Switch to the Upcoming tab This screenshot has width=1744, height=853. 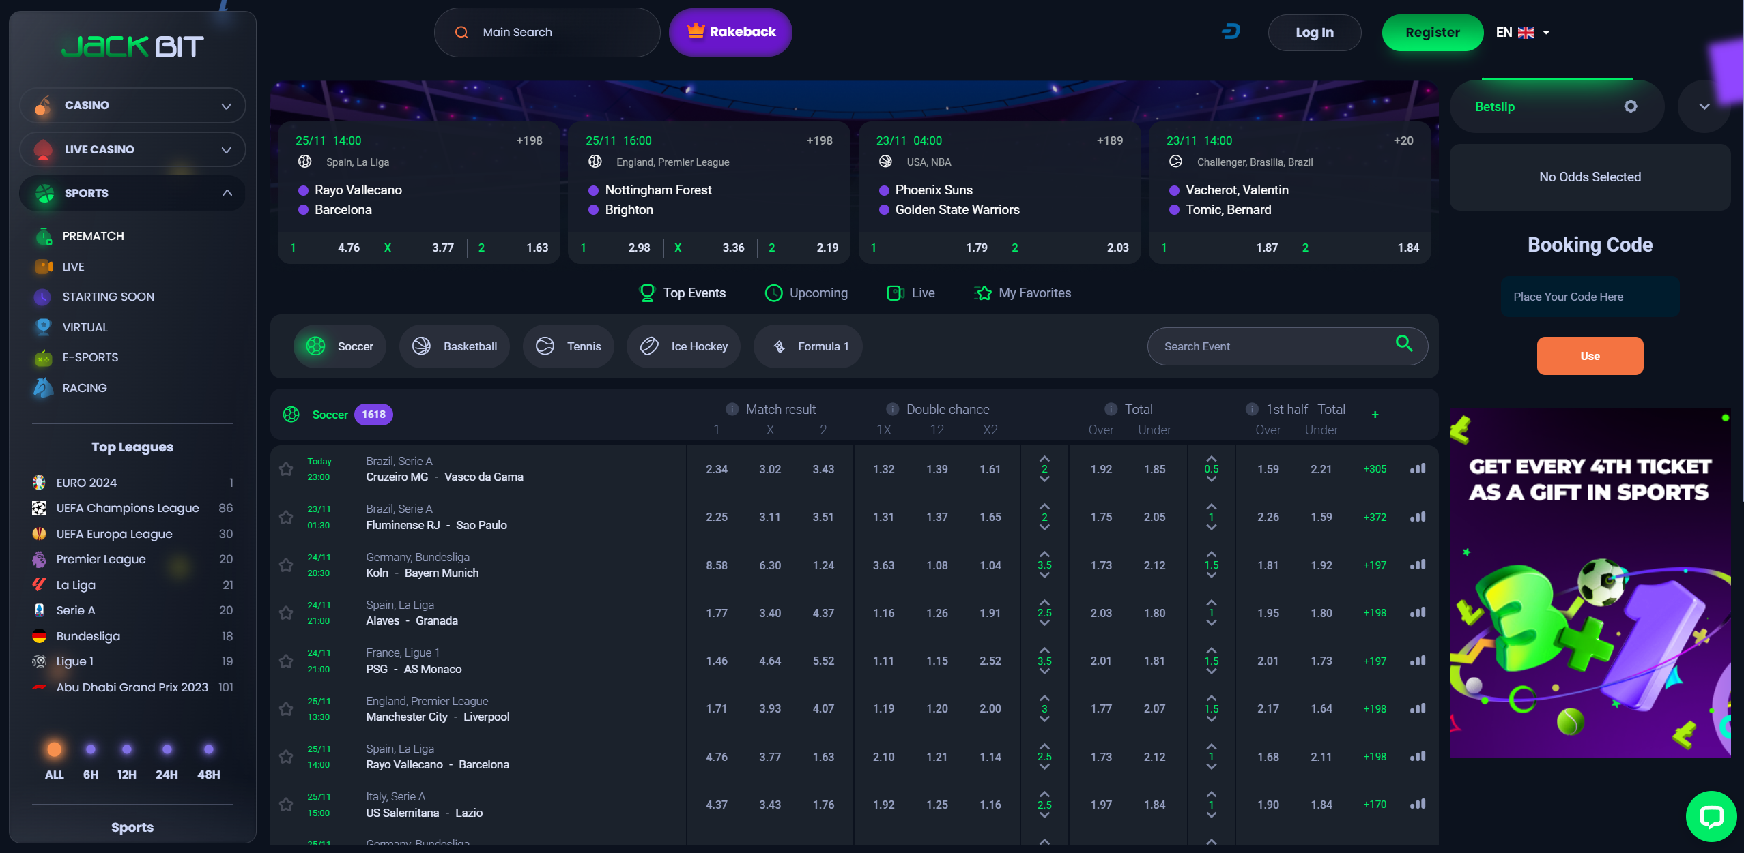[806, 293]
